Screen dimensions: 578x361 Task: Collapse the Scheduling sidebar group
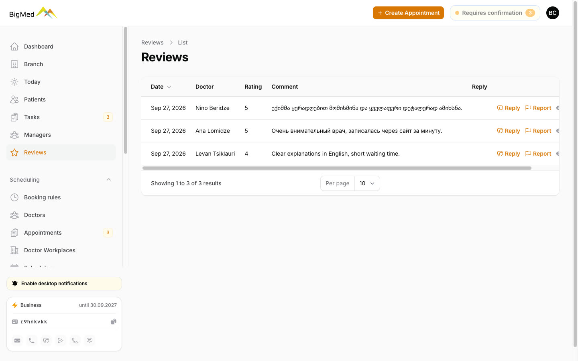[109, 180]
